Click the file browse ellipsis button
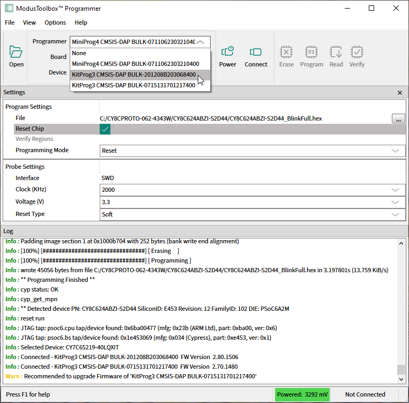The image size is (409, 403). tap(398, 118)
